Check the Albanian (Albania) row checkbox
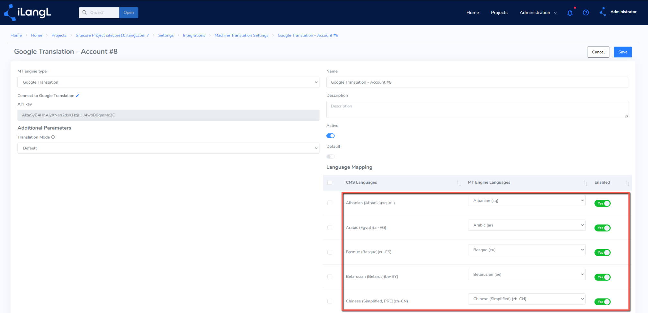This screenshot has height=313, width=648. (x=330, y=203)
